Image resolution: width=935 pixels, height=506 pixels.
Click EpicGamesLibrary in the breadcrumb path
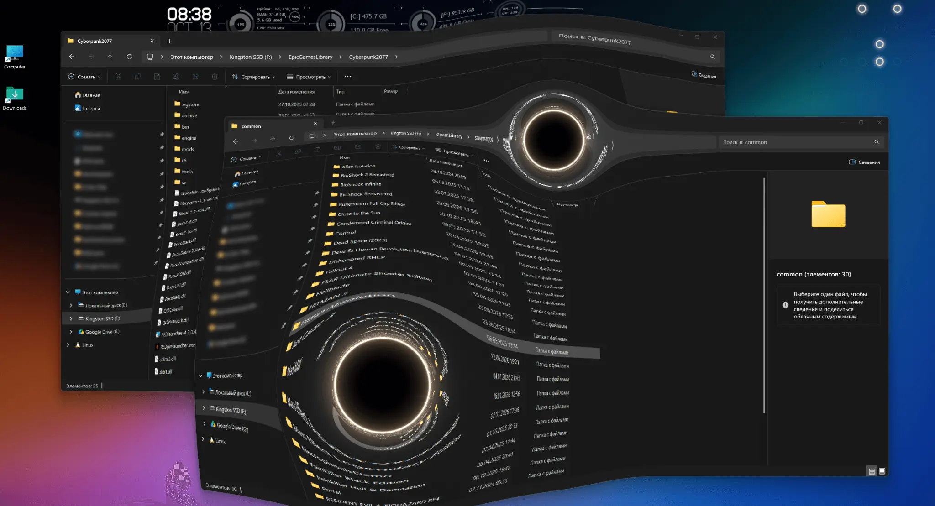tap(310, 57)
